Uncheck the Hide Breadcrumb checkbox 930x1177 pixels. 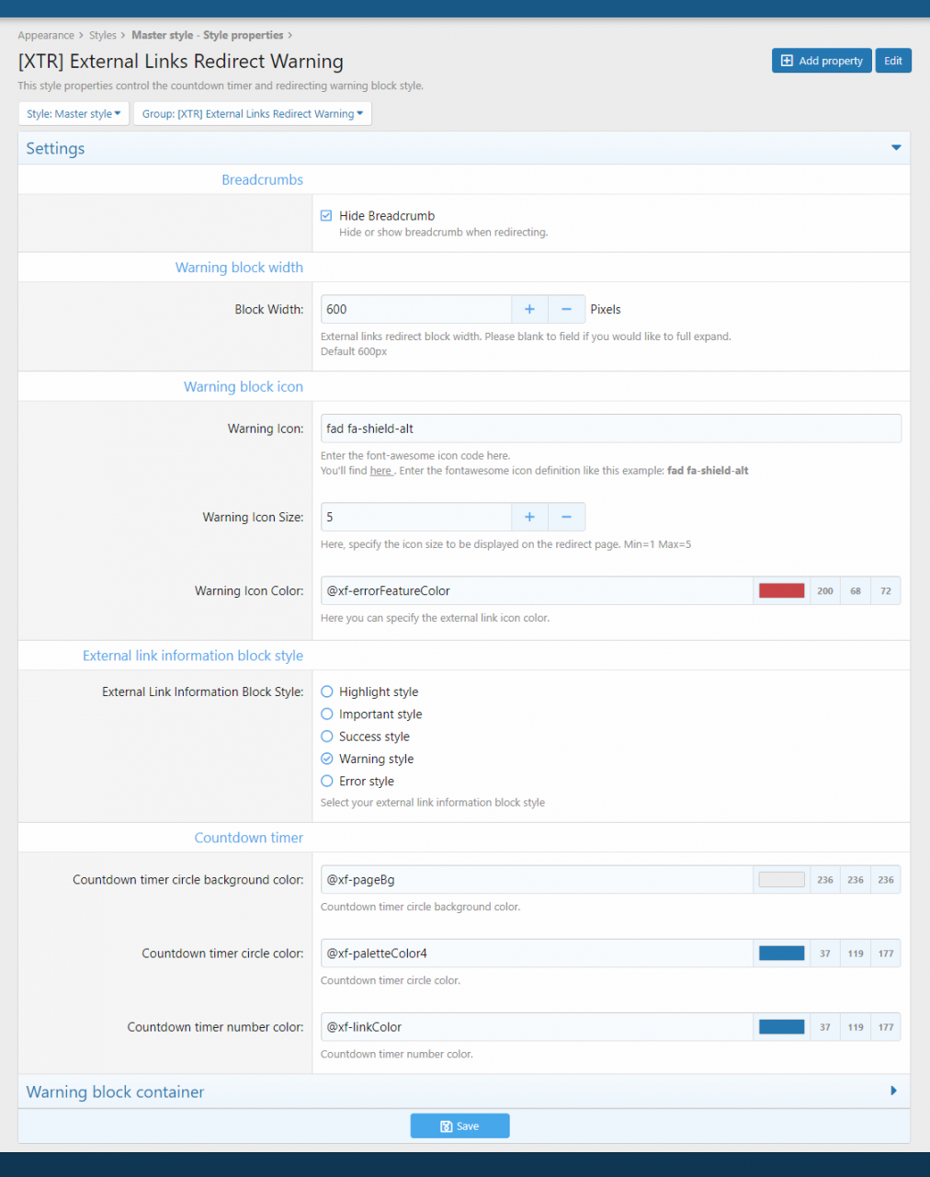[x=326, y=216]
